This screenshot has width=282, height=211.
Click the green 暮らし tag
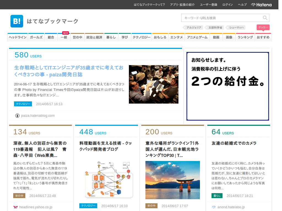217,196
